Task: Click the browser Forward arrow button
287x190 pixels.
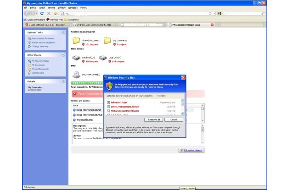Action: (x=33, y=13)
